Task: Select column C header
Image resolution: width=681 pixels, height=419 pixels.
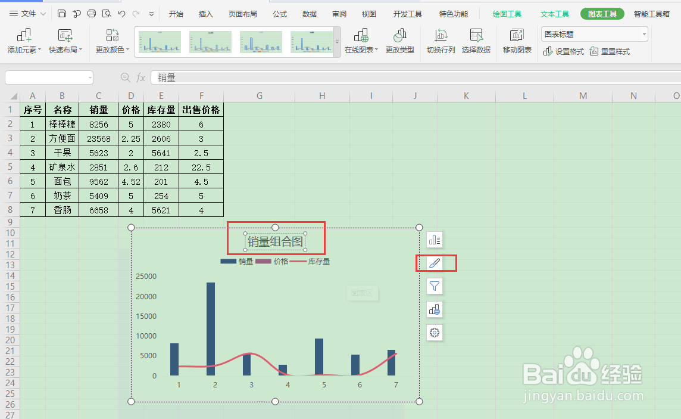Action: [99, 95]
